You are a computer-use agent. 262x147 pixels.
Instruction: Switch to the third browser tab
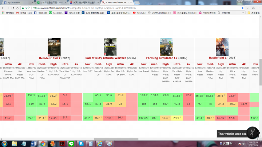click(84, 3)
